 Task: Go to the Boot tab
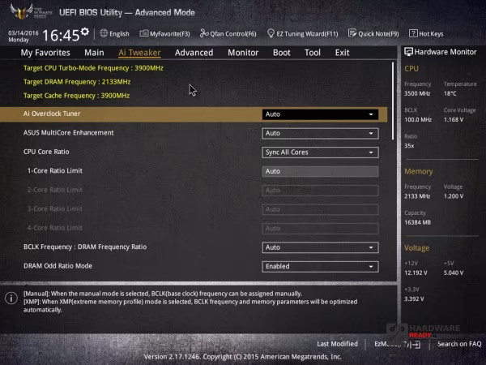281,53
